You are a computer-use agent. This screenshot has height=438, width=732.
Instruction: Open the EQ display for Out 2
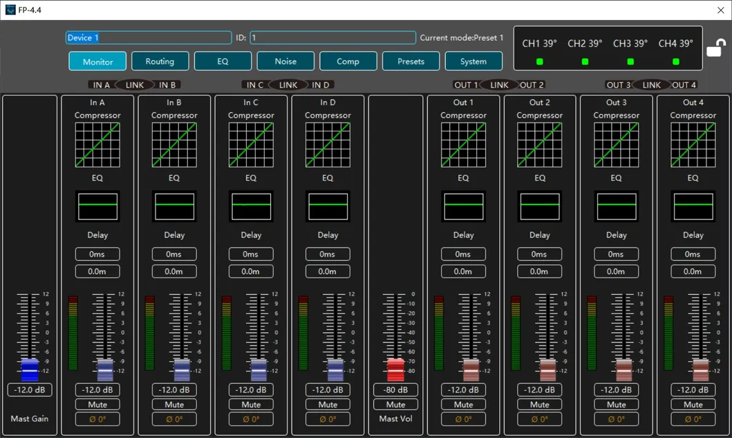coord(539,206)
